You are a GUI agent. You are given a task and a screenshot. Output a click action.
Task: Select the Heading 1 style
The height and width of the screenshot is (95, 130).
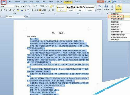click(71, 8)
